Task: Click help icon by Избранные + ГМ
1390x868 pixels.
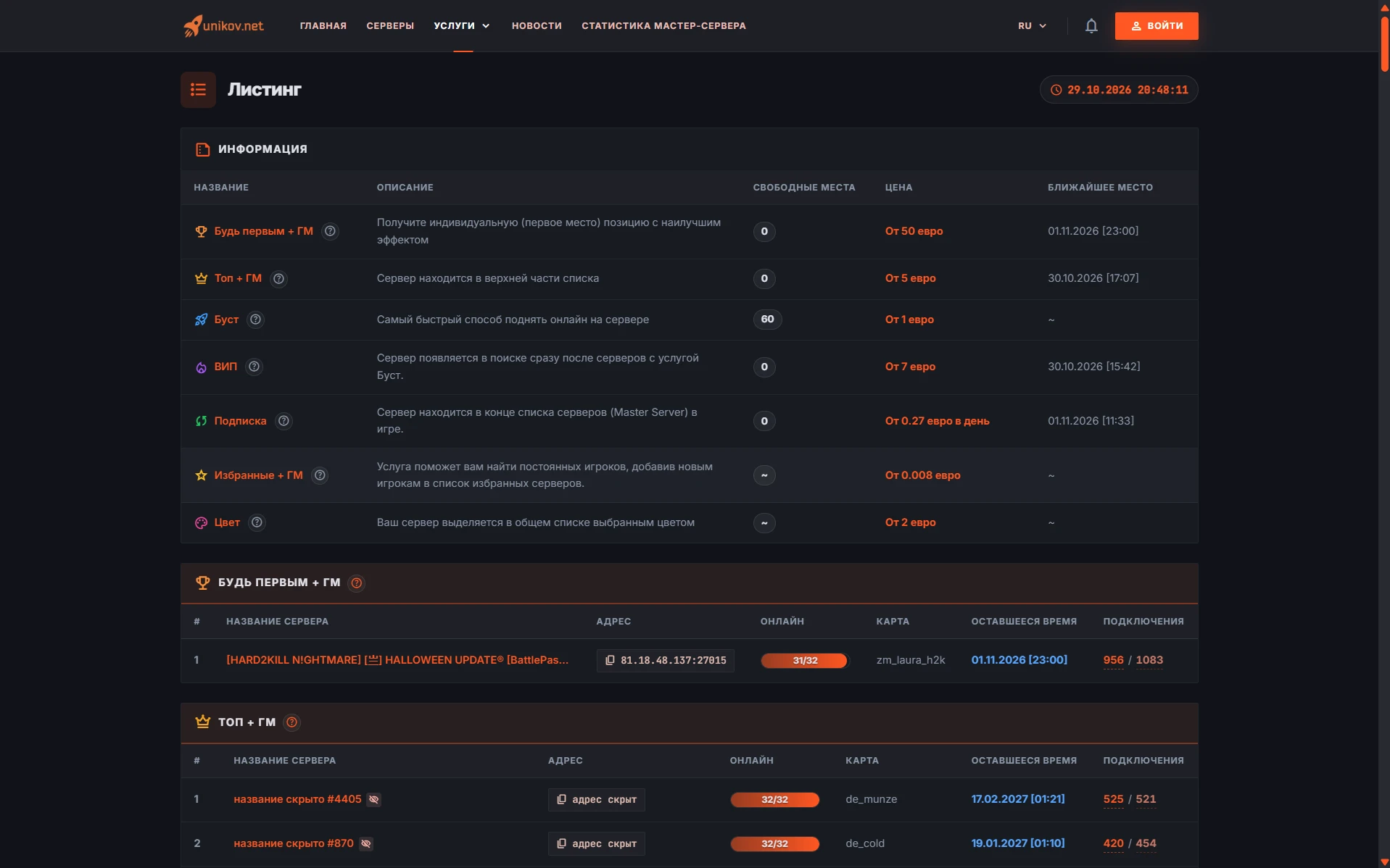Action: pyautogui.click(x=320, y=475)
